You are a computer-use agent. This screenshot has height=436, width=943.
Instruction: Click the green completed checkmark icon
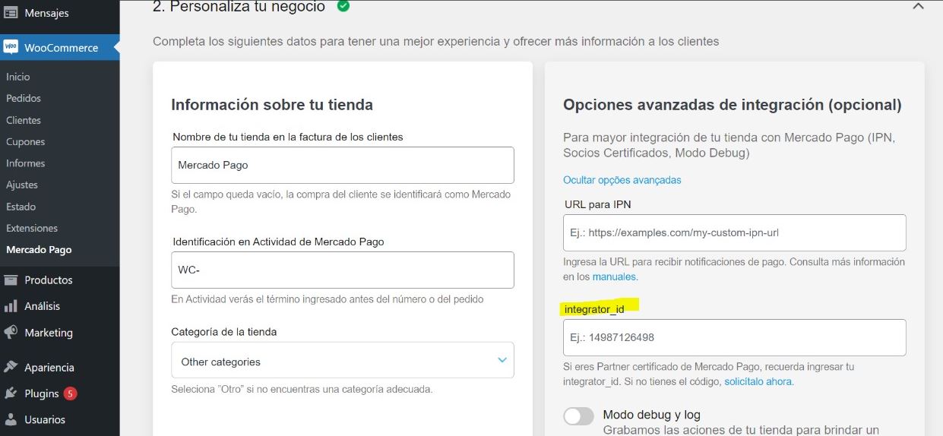(343, 6)
